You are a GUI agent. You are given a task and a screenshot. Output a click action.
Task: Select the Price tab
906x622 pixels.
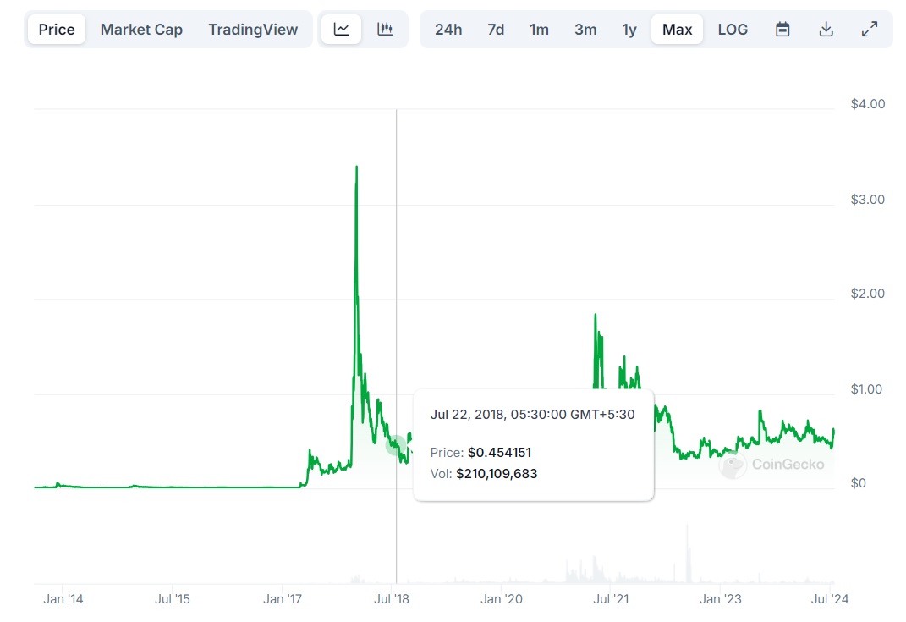point(56,29)
